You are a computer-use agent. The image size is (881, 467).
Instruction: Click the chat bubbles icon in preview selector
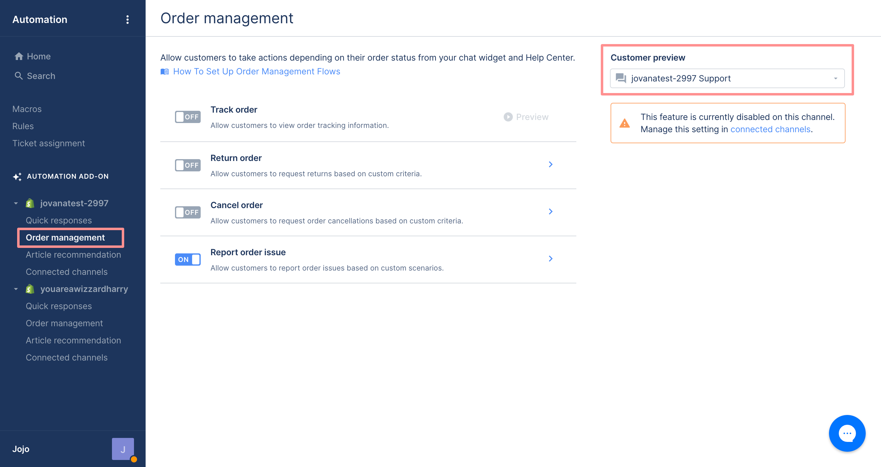pyautogui.click(x=621, y=78)
